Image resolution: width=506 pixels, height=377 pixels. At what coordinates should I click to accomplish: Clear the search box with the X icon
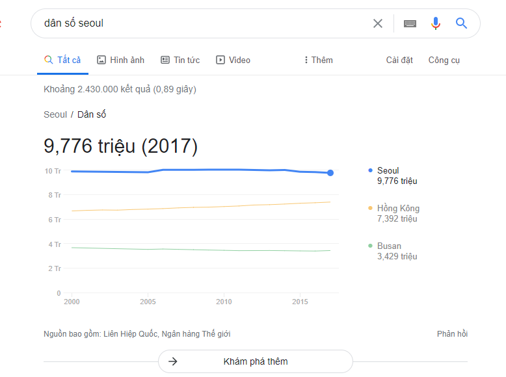[x=378, y=23]
